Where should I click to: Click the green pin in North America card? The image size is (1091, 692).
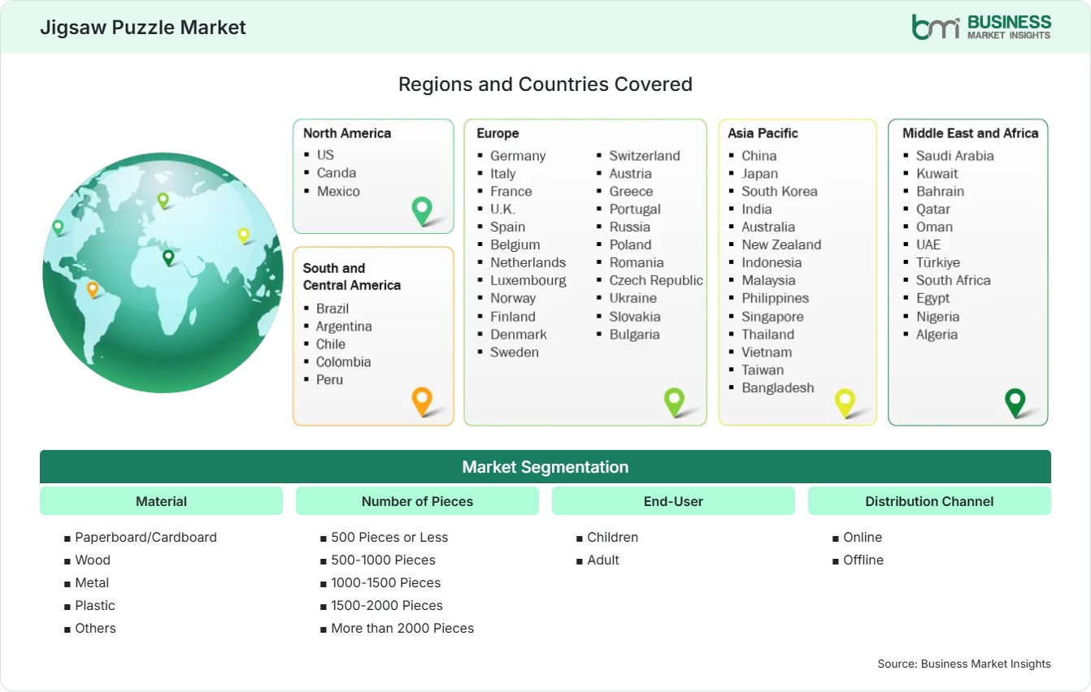pyautogui.click(x=422, y=211)
